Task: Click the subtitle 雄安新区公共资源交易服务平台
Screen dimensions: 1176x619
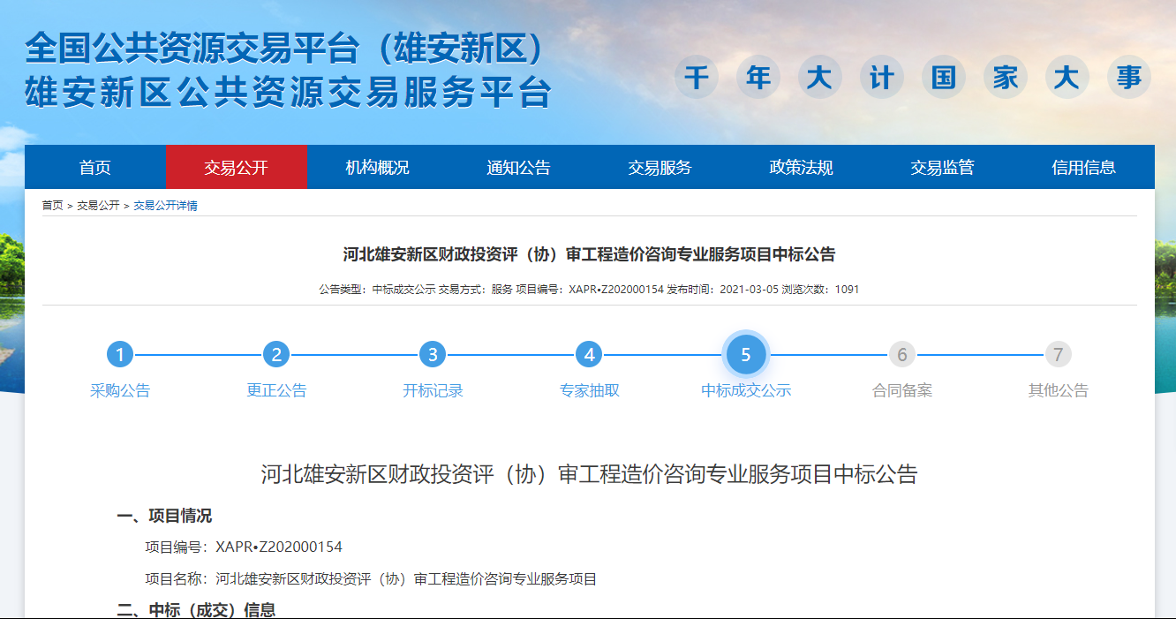Action: point(288,92)
